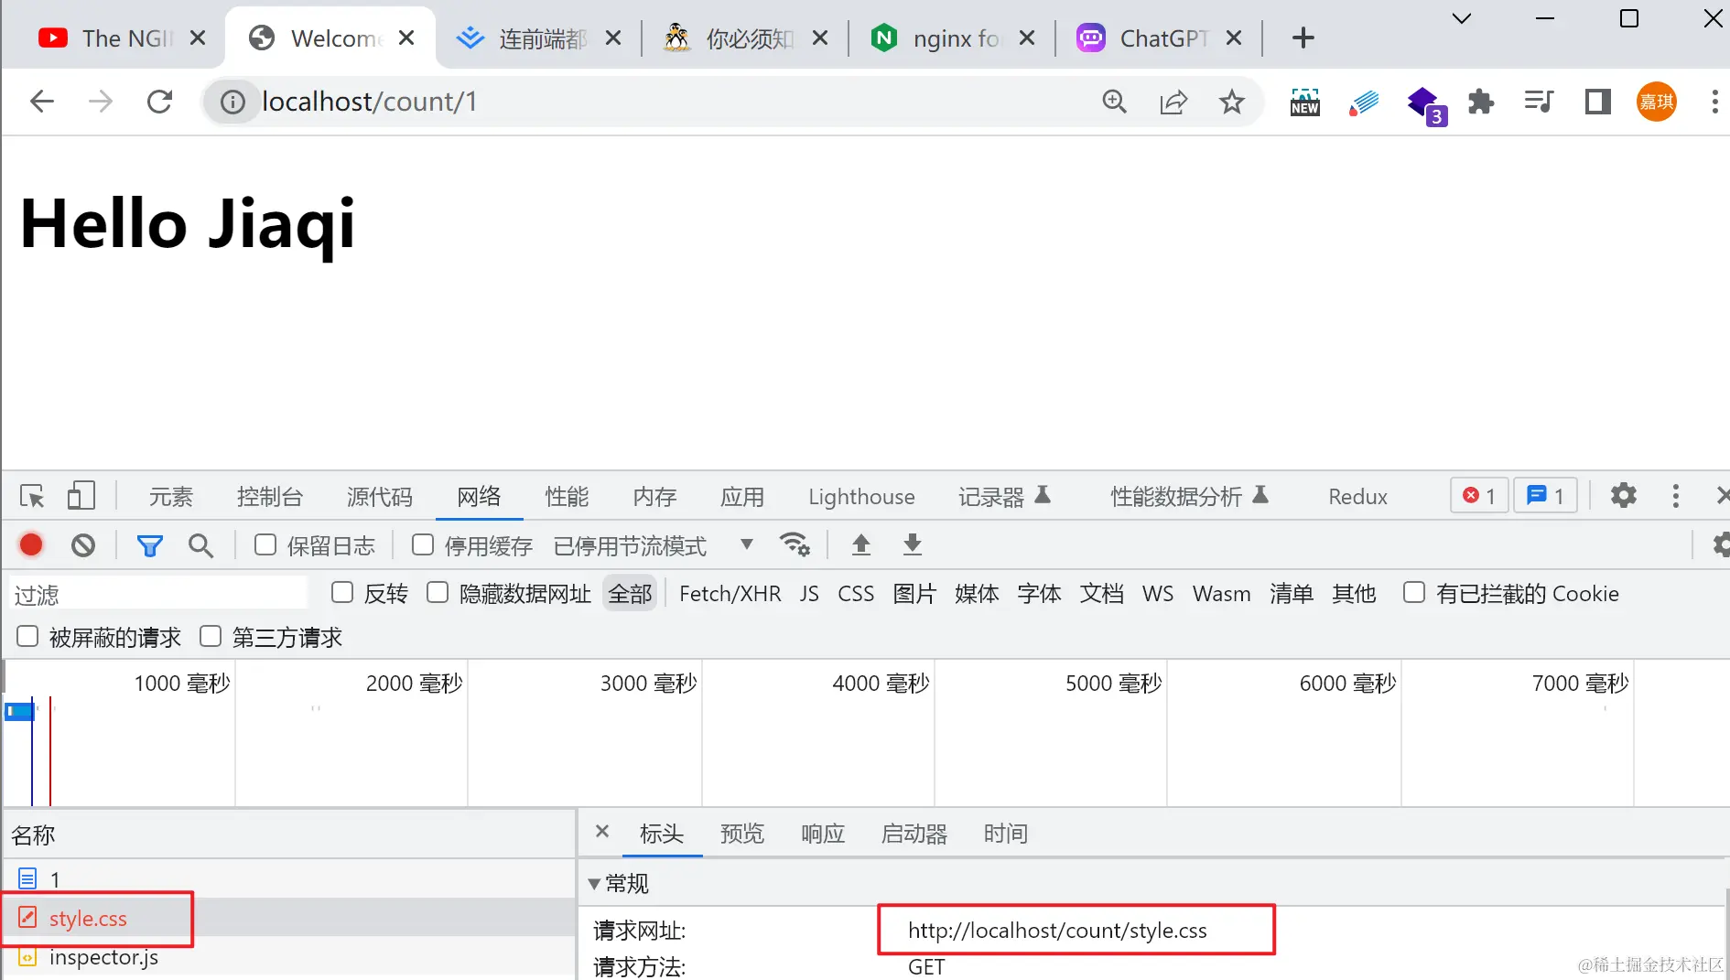Open the throttling mode dropdown

click(x=654, y=546)
